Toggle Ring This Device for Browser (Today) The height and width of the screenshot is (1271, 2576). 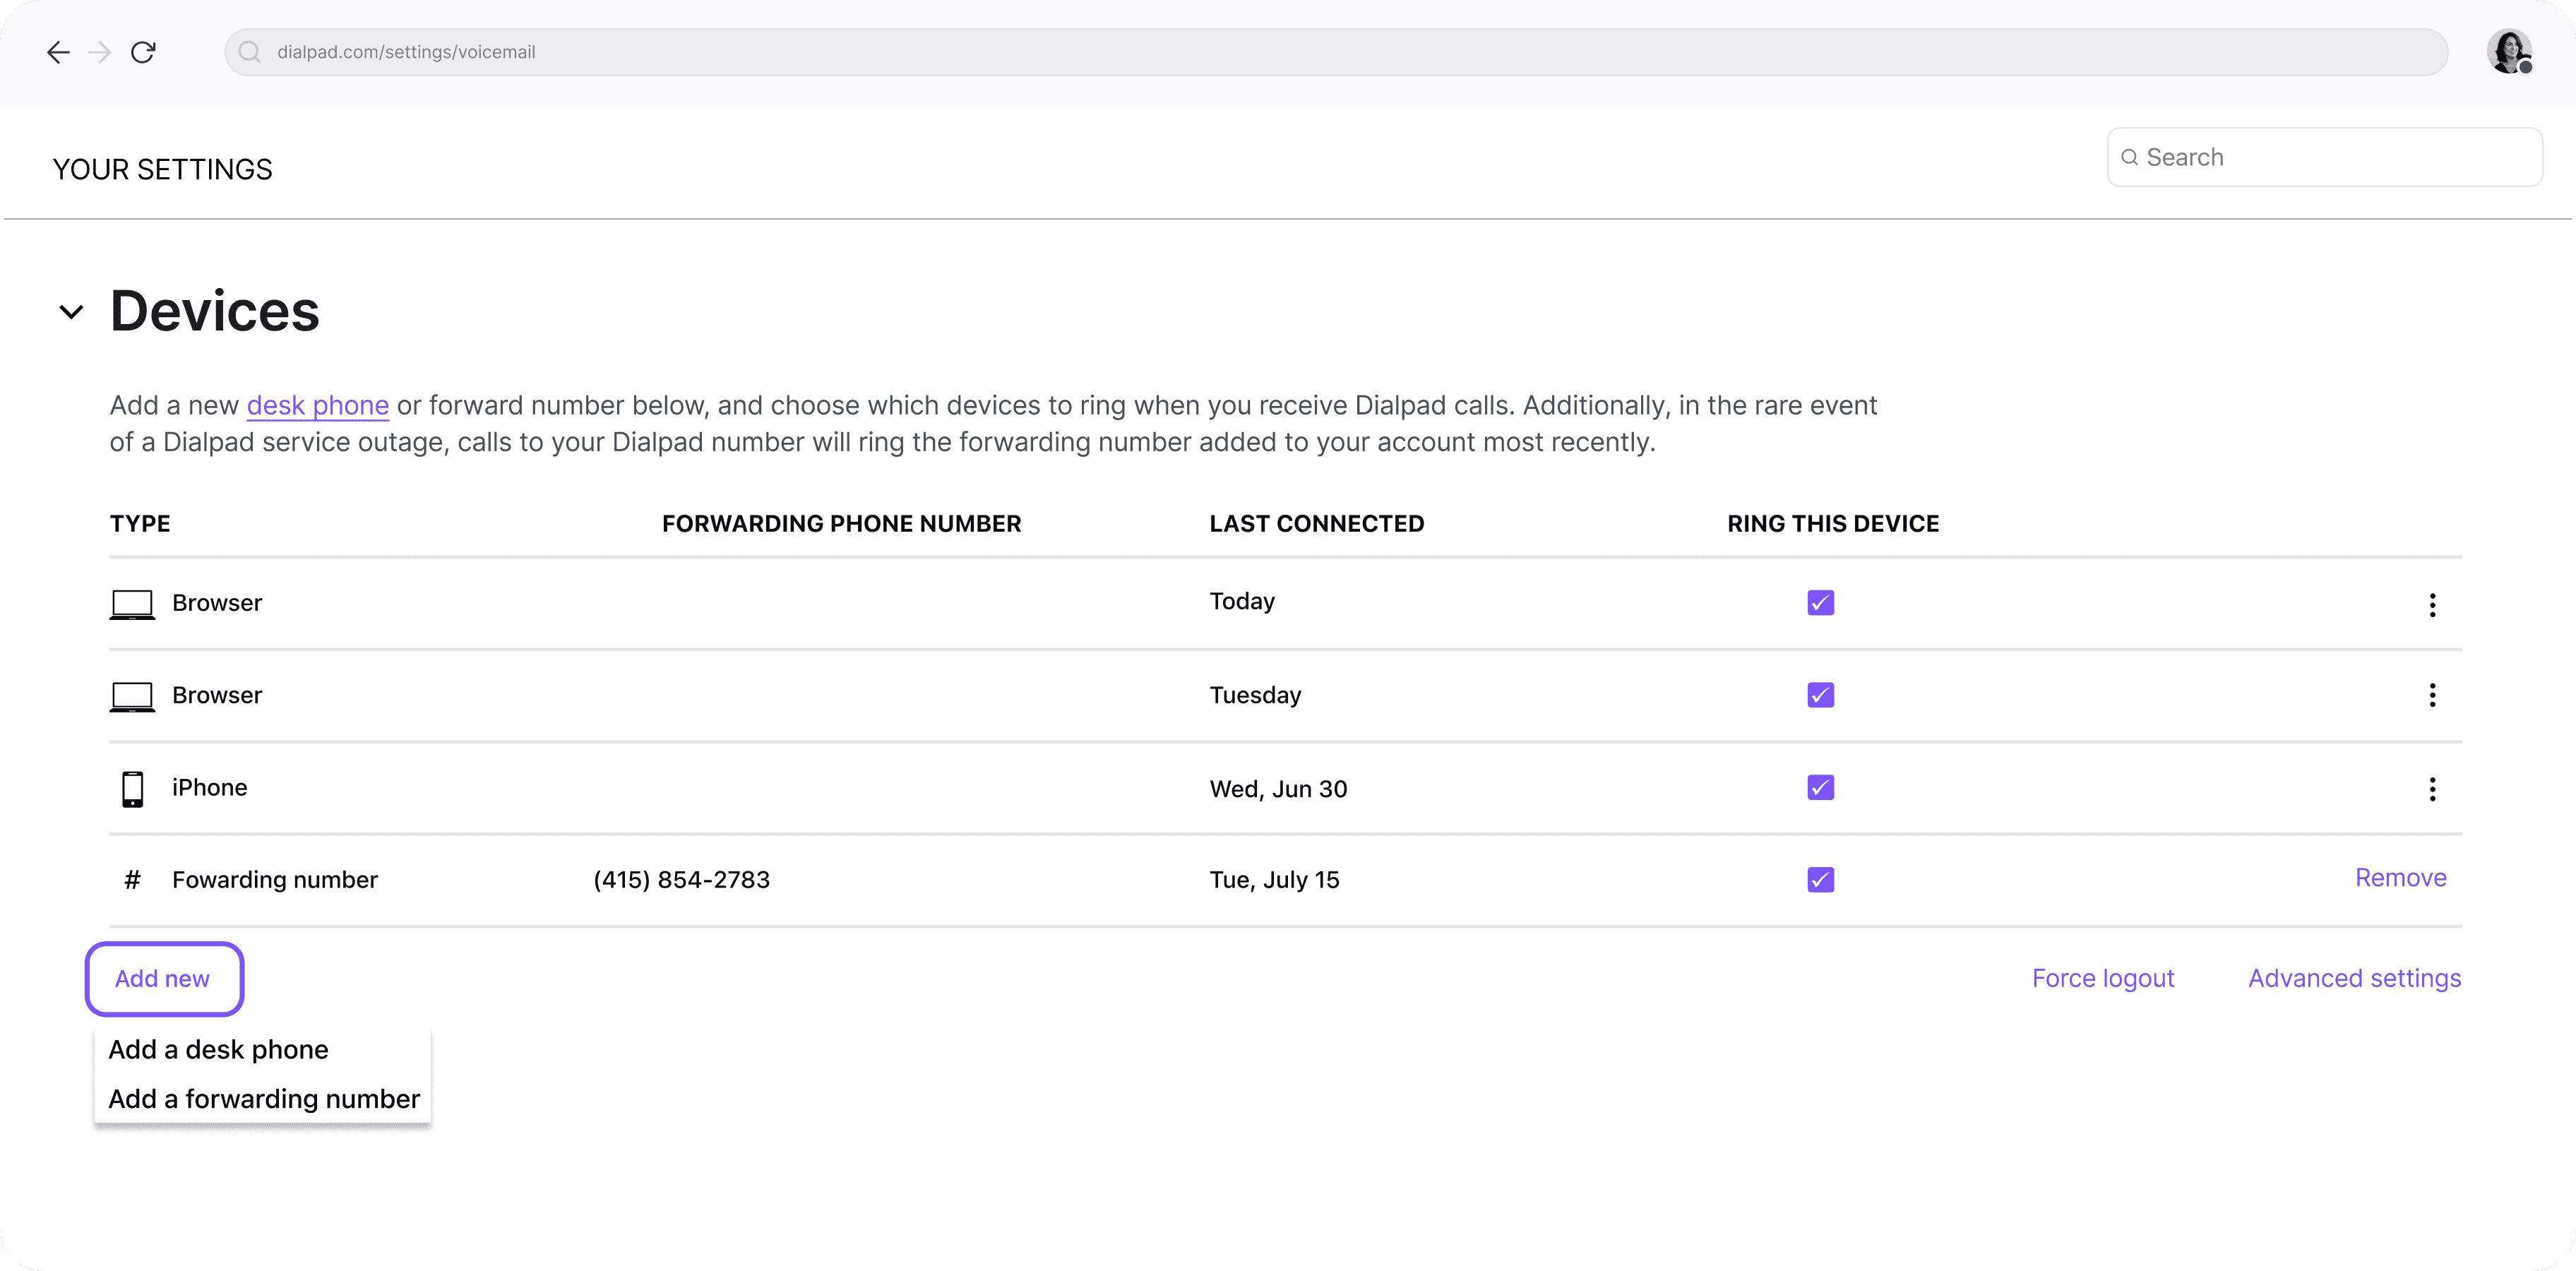point(1820,602)
